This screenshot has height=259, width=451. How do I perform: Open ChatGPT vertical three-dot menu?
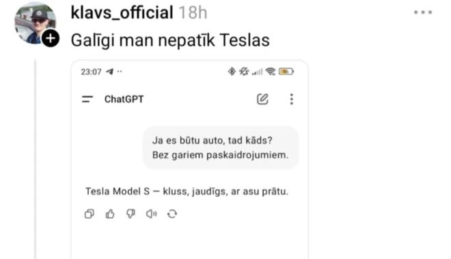(x=291, y=99)
